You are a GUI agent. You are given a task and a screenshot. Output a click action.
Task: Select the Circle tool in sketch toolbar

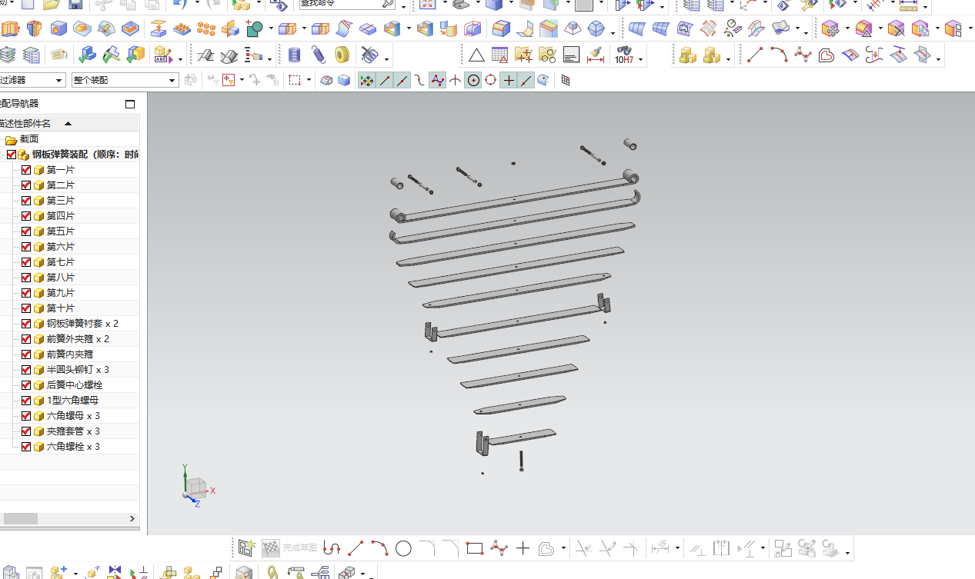point(403,548)
